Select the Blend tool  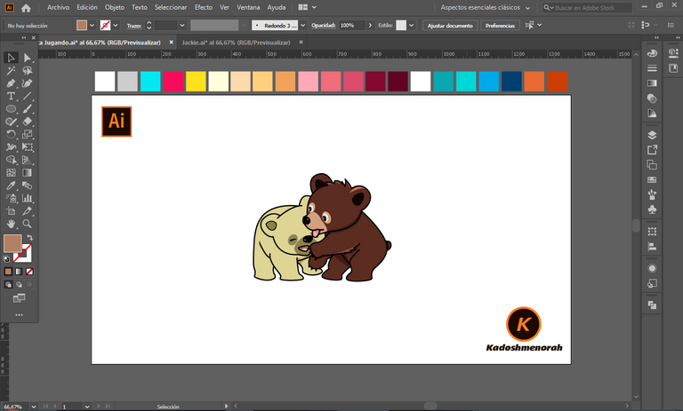tap(27, 186)
